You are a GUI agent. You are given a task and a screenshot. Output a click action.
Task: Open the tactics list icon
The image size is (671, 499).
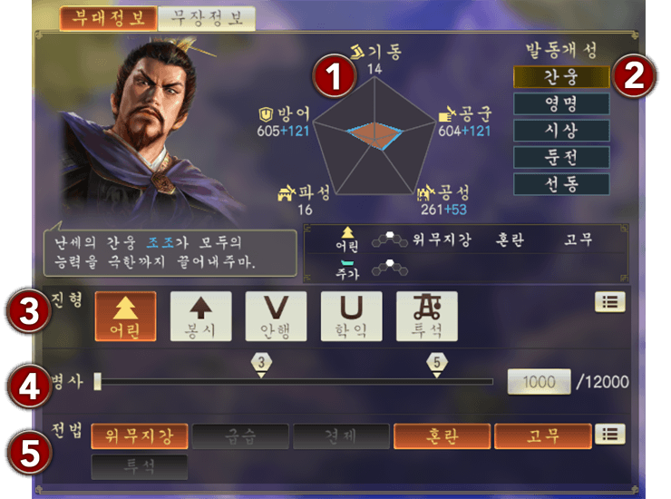tap(610, 435)
